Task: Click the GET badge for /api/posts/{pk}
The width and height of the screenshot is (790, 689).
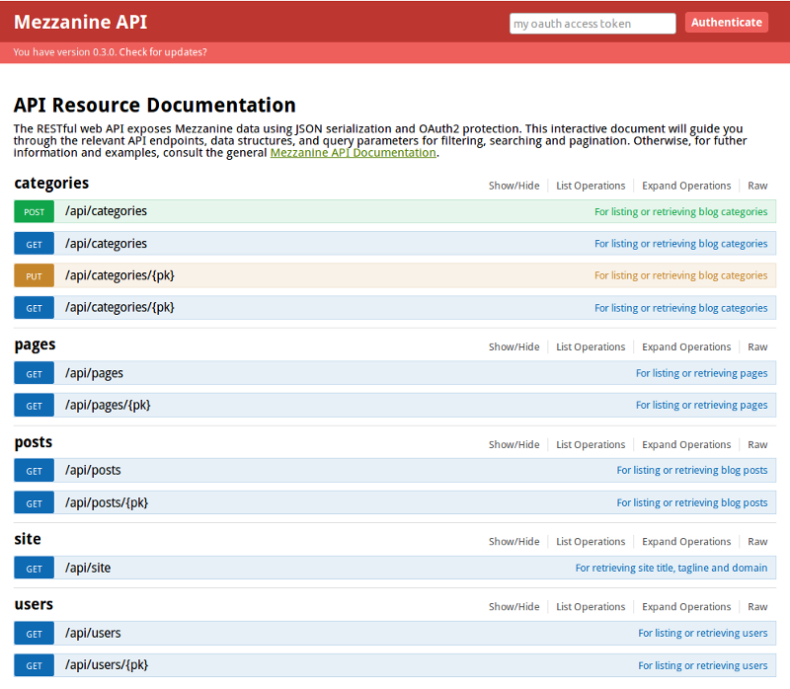Action: click(x=34, y=503)
